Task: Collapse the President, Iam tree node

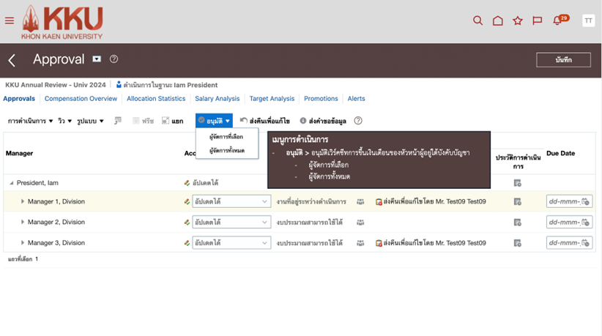Action: 11,183
